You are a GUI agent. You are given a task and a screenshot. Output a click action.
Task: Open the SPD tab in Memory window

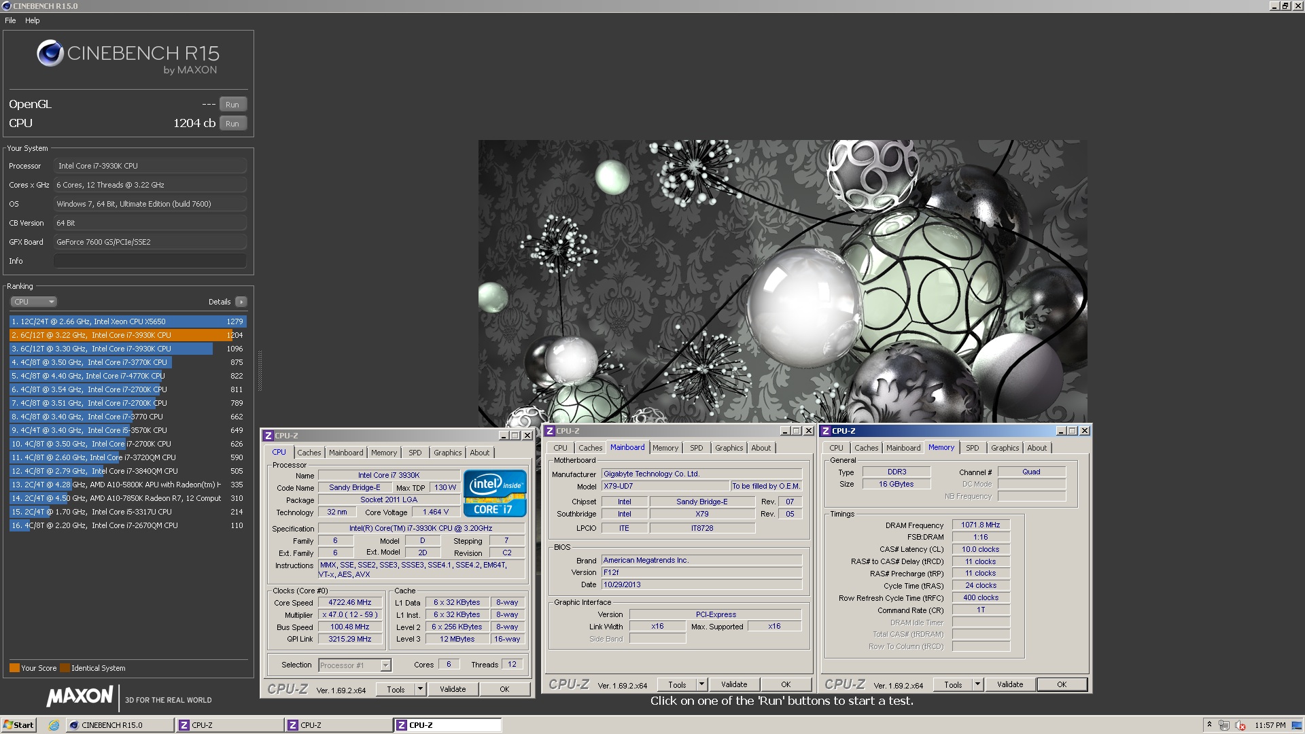click(x=973, y=448)
